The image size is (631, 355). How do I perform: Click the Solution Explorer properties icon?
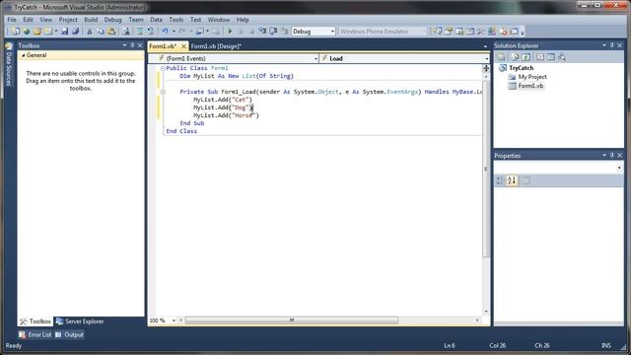pos(501,57)
